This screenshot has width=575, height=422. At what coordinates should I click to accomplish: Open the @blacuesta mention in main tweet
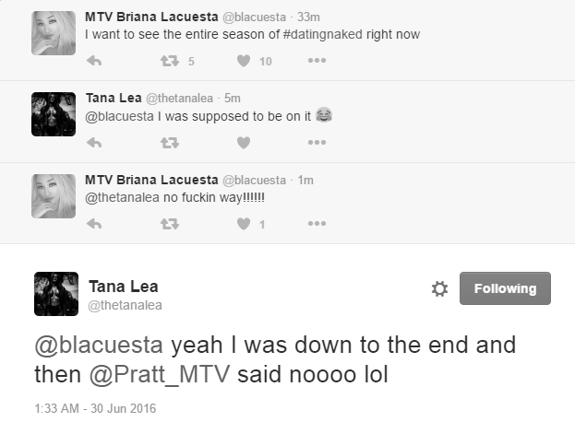pyautogui.click(x=99, y=346)
